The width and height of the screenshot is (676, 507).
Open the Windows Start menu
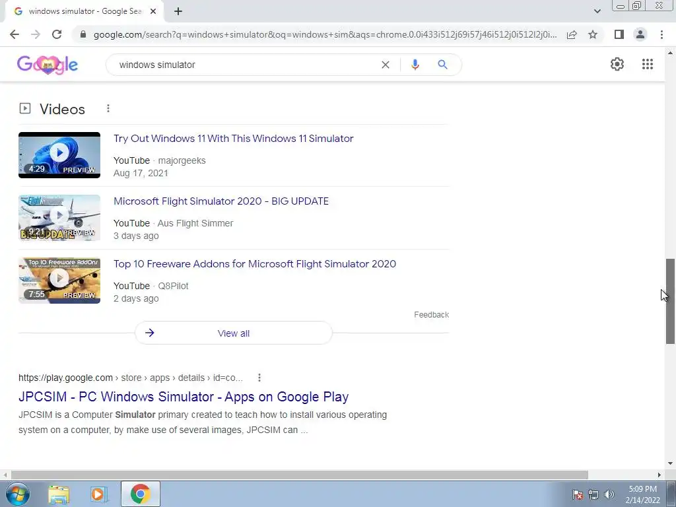coord(18,494)
